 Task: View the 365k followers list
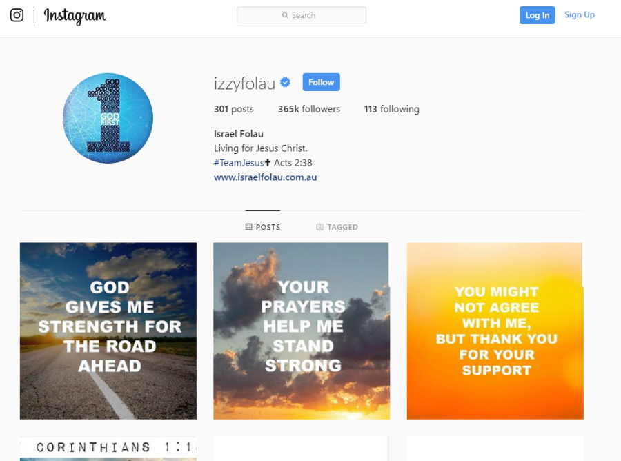coord(309,109)
